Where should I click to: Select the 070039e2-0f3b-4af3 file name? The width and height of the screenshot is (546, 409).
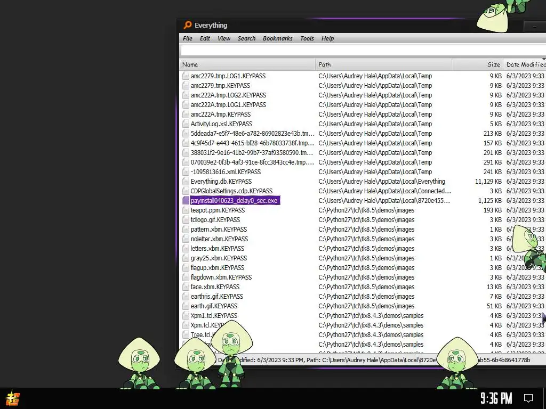tap(252, 162)
